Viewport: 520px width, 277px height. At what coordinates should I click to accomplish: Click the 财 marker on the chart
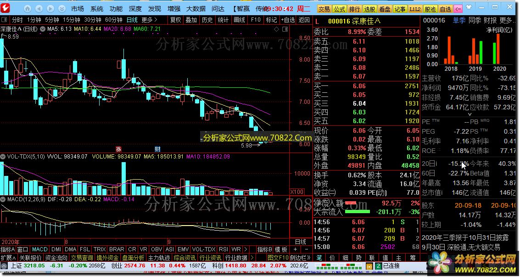pos(157,149)
